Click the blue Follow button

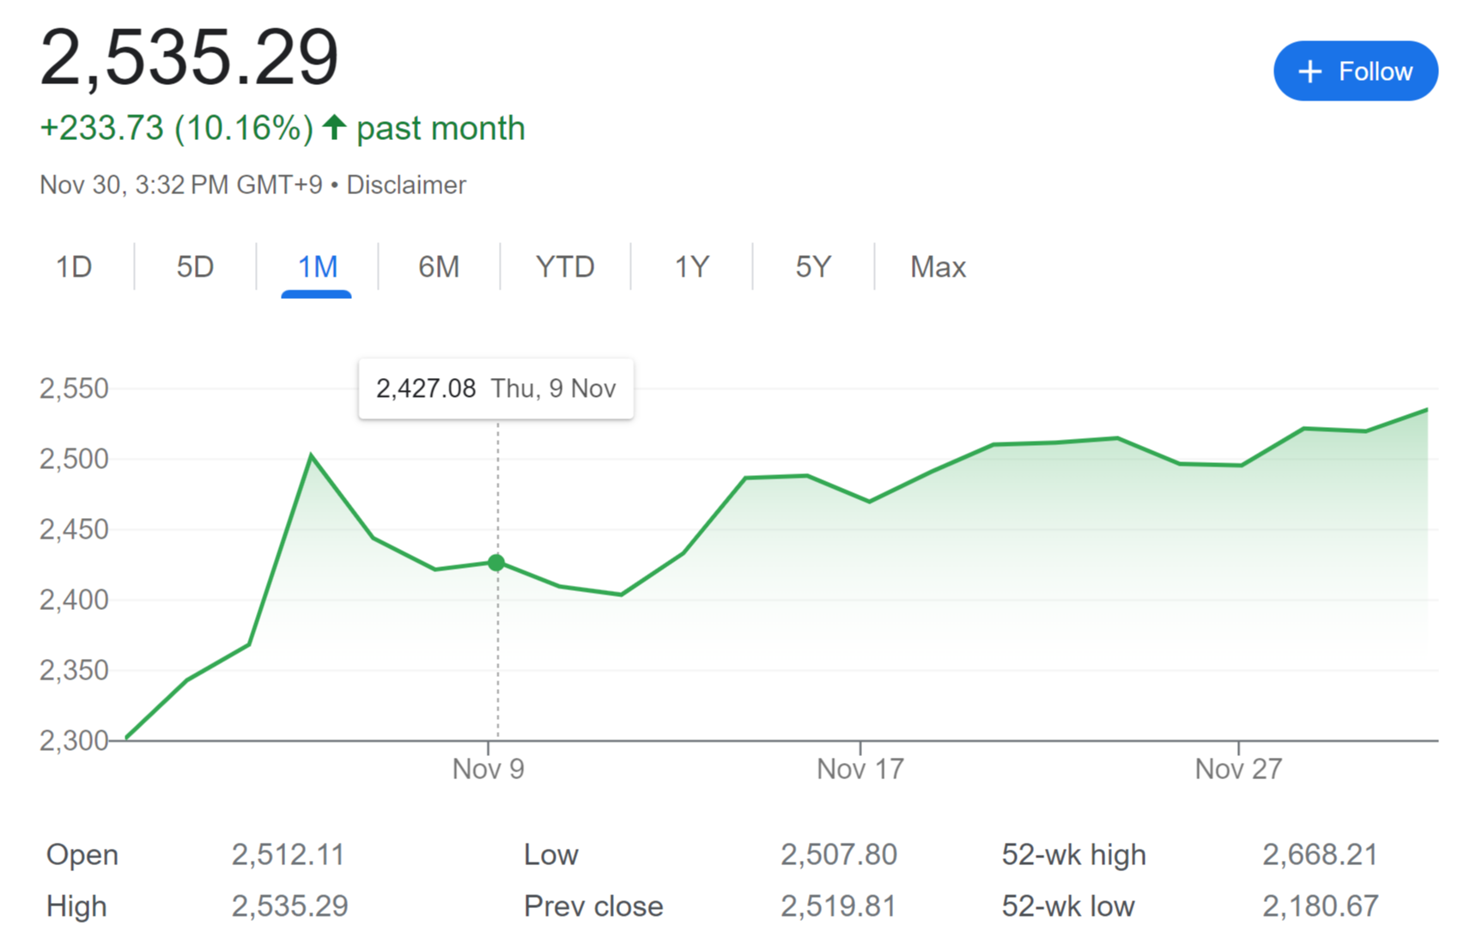click(x=1355, y=71)
